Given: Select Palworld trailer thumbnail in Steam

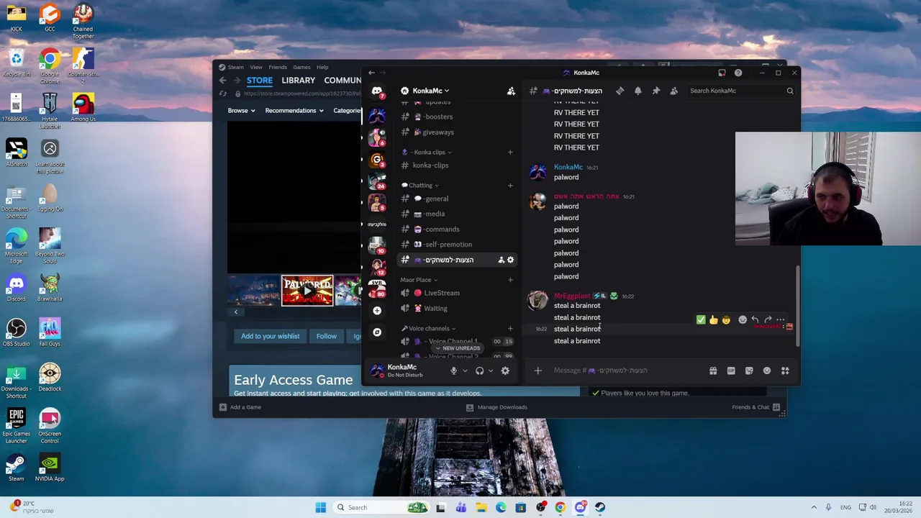Looking at the screenshot, I should click(x=307, y=291).
